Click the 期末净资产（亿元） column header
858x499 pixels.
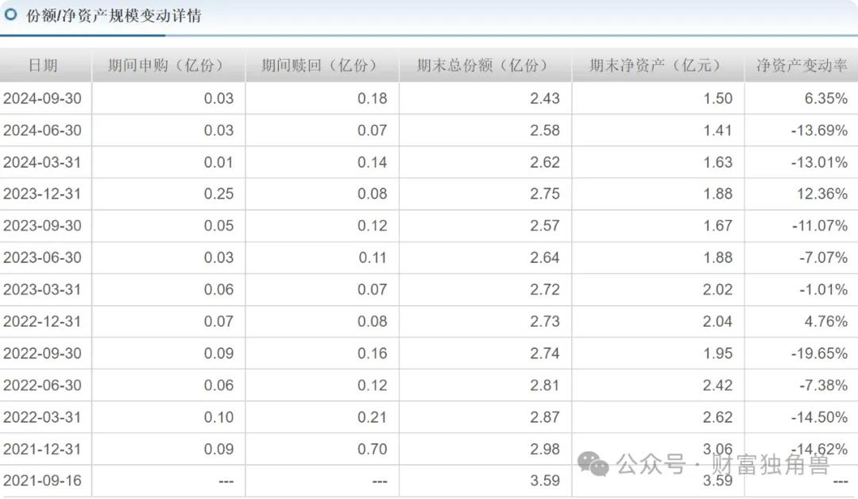coord(658,66)
